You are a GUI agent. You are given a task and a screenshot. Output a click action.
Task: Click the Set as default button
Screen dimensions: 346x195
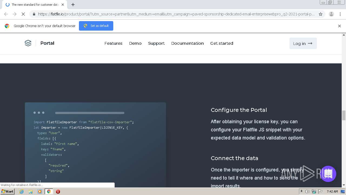(x=96, y=26)
